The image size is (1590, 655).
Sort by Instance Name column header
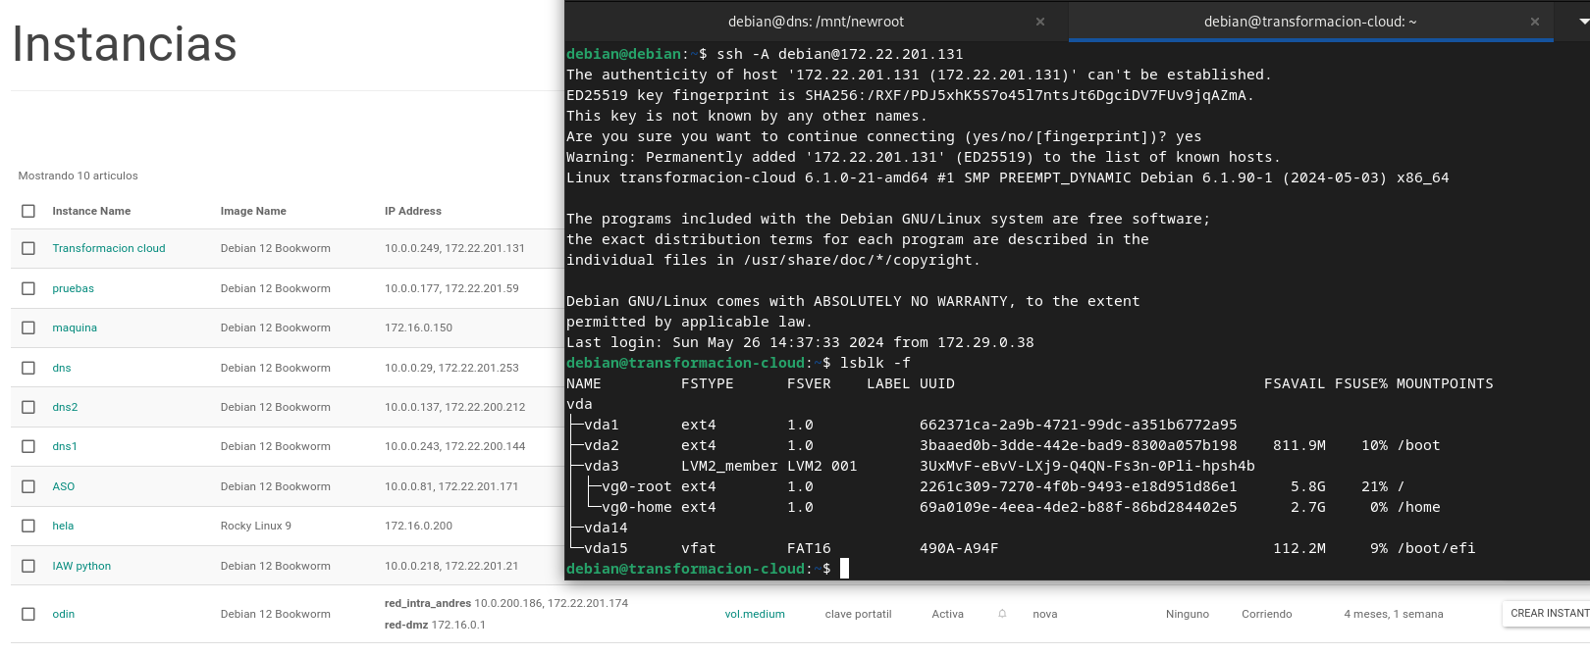click(91, 211)
